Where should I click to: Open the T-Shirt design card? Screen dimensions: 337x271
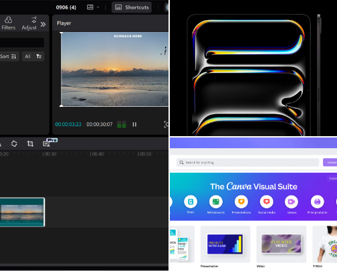[325, 244]
